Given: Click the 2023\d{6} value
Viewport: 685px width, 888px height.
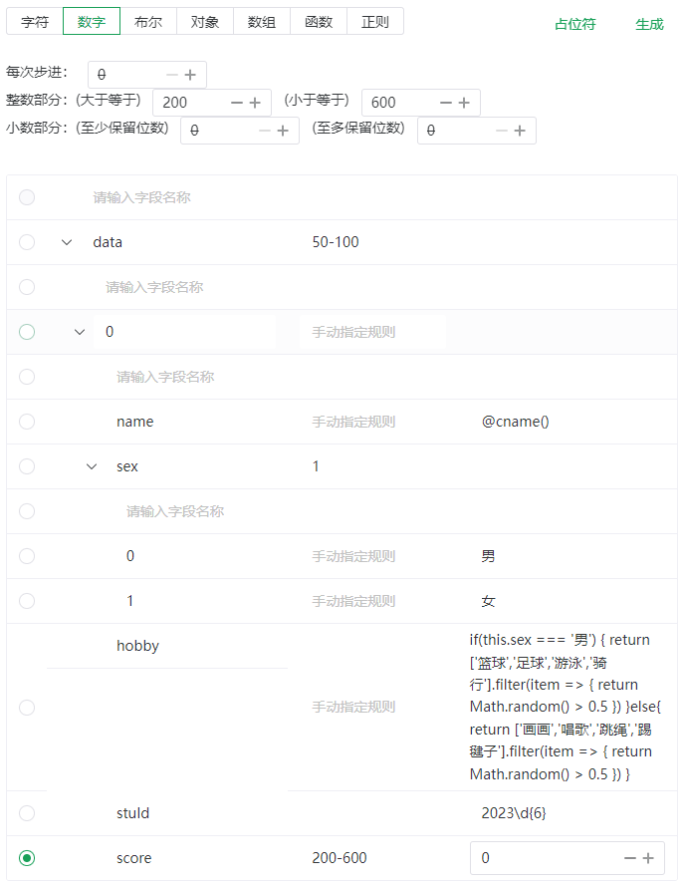Looking at the screenshot, I should 514,813.
